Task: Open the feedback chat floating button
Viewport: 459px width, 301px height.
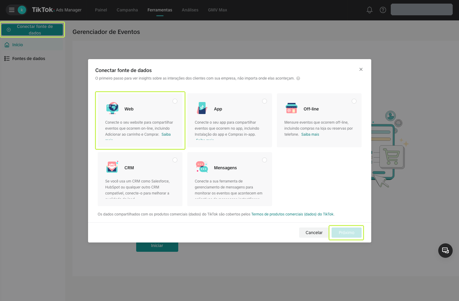Action: coord(445,251)
